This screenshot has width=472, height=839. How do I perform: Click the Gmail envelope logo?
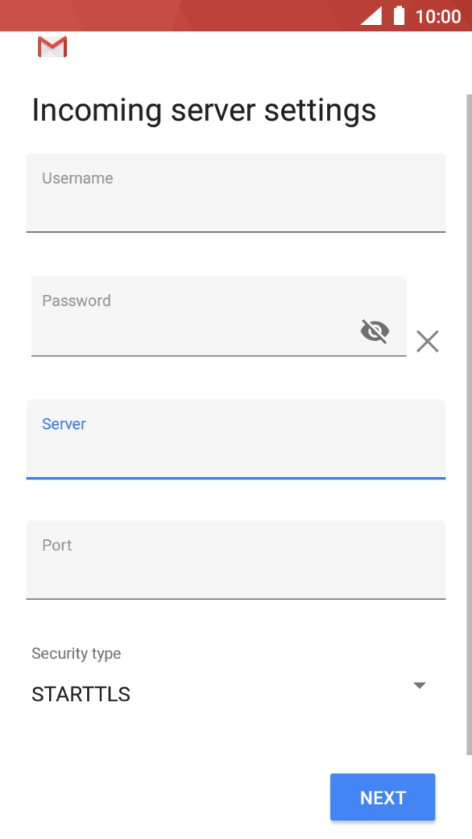coord(51,47)
